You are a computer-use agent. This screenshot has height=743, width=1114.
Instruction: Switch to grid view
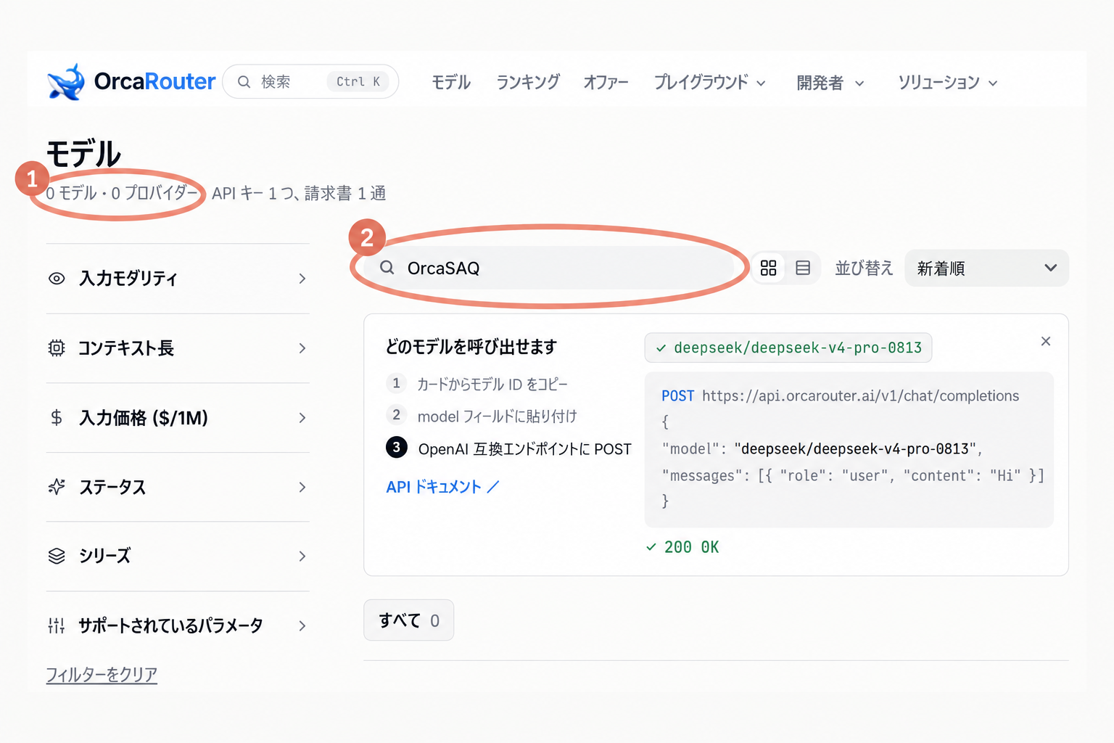(x=769, y=268)
